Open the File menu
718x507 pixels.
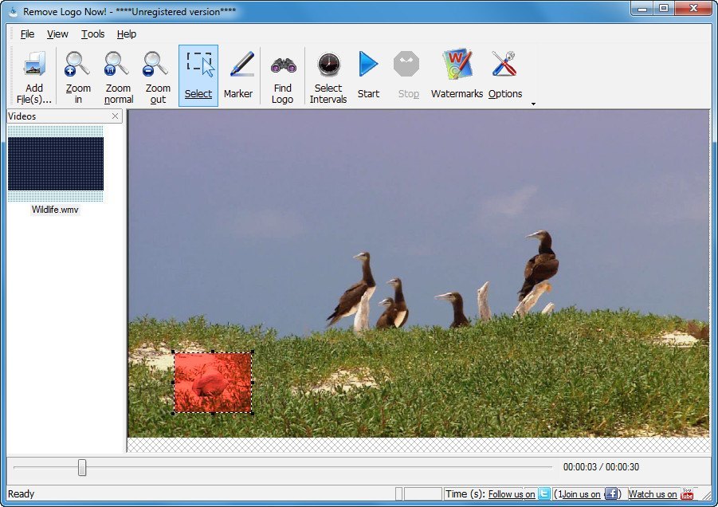coord(27,34)
